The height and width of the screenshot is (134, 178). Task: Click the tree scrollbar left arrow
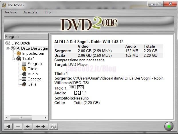click(7, 117)
